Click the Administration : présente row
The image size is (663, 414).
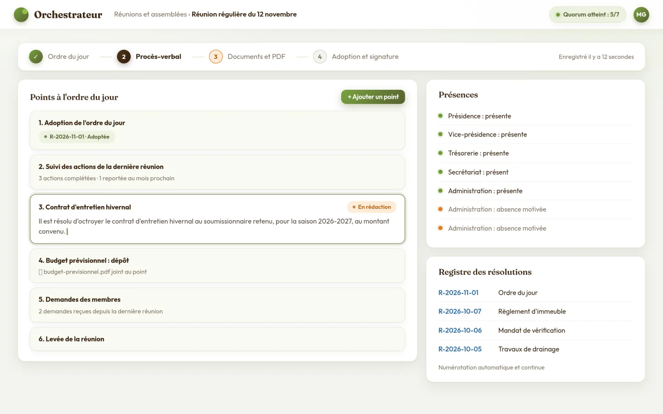pyautogui.click(x=535, y=191)
